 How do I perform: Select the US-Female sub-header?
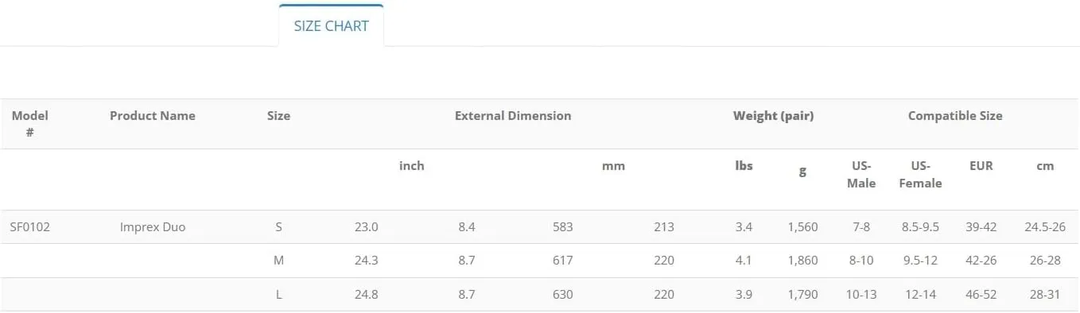click(x=920, y=174)
